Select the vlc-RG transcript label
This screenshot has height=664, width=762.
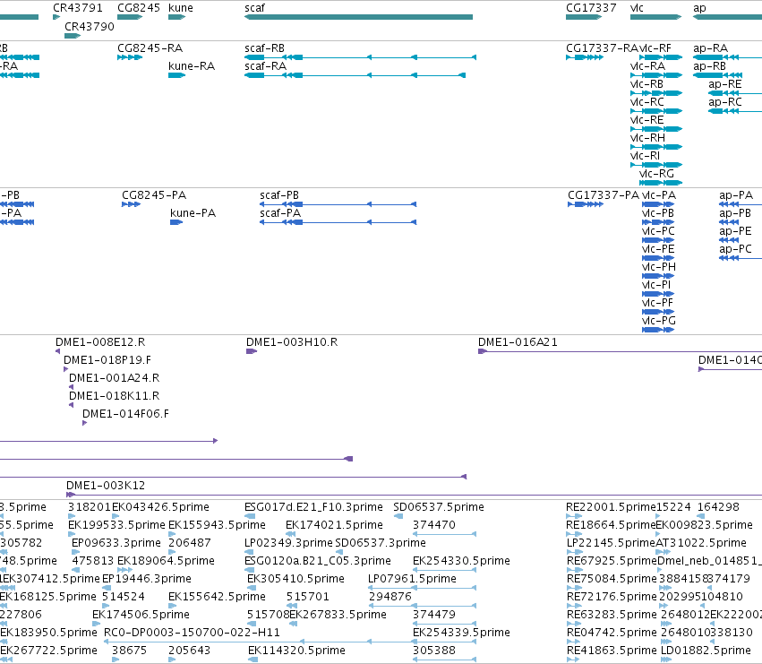[656, 174]
